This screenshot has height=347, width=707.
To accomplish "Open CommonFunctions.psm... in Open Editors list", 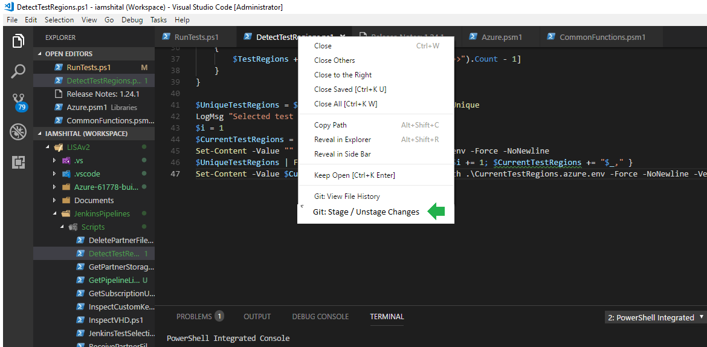I will tap(94, 120).
